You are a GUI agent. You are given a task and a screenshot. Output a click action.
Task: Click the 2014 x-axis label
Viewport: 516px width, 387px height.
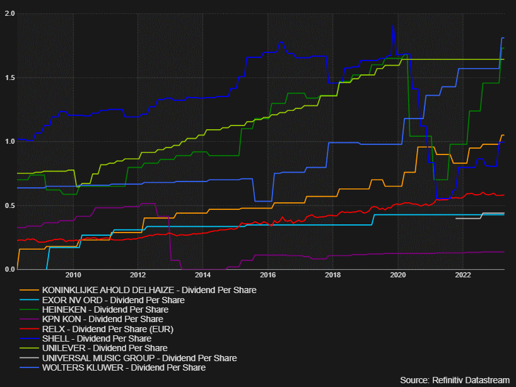[202, 275]
